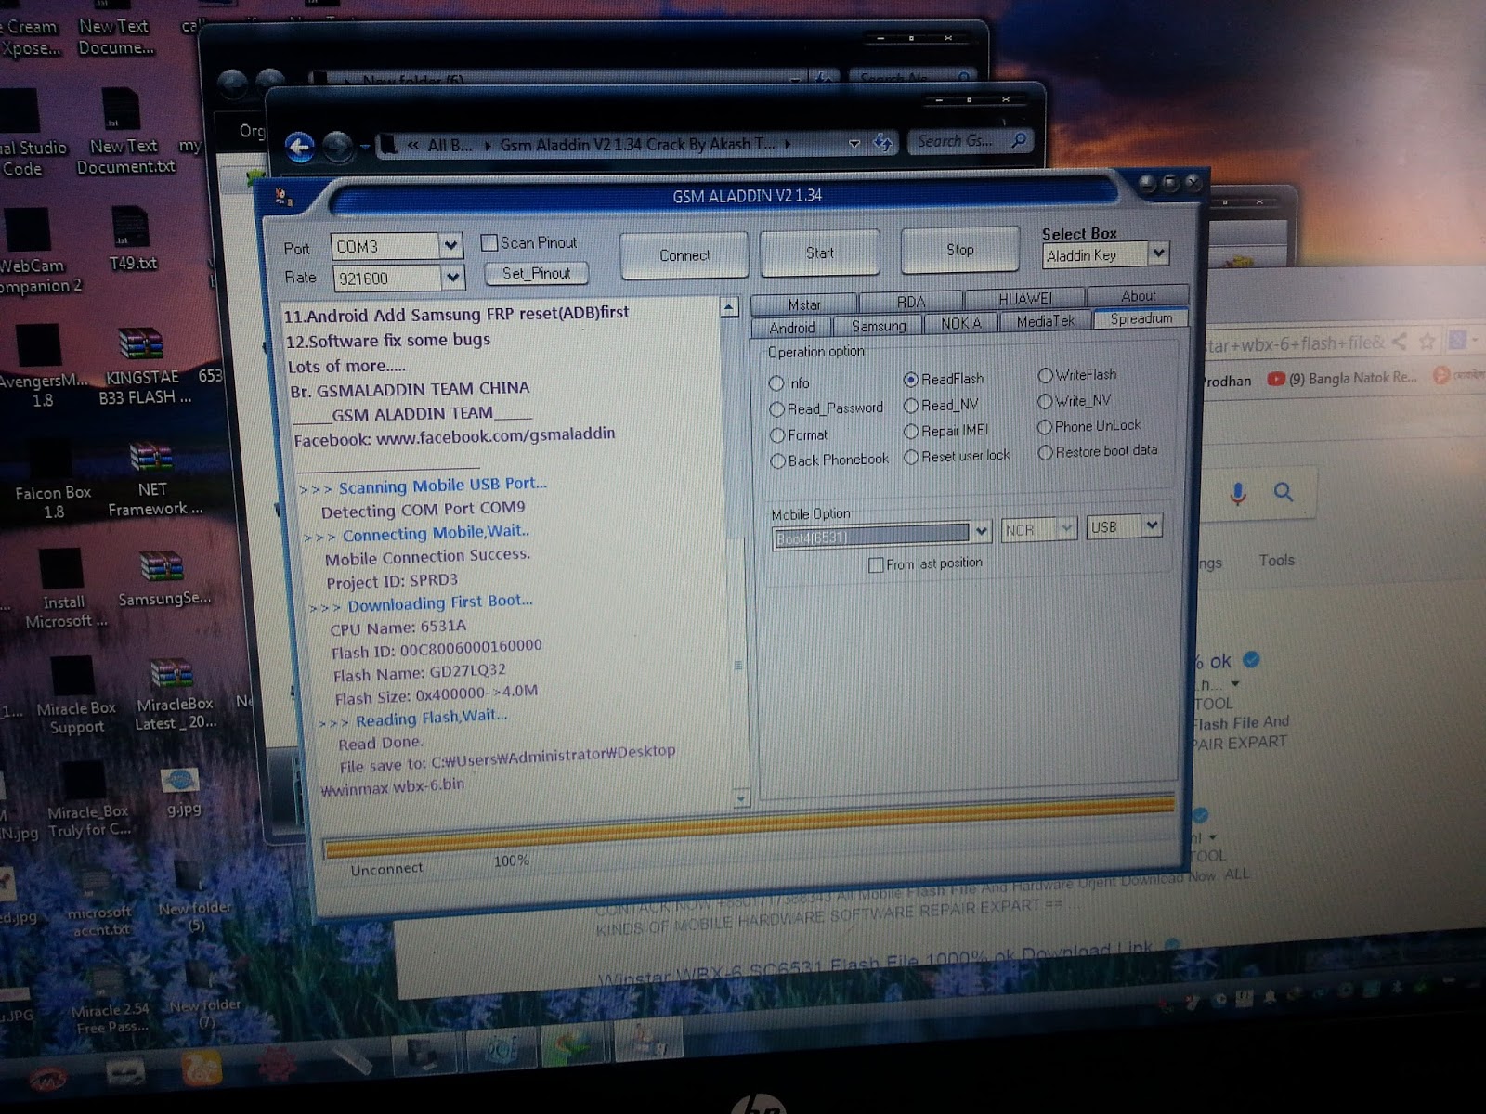
Task: Click the log scrollbar down arrow
Action: (x=740, y=797)
